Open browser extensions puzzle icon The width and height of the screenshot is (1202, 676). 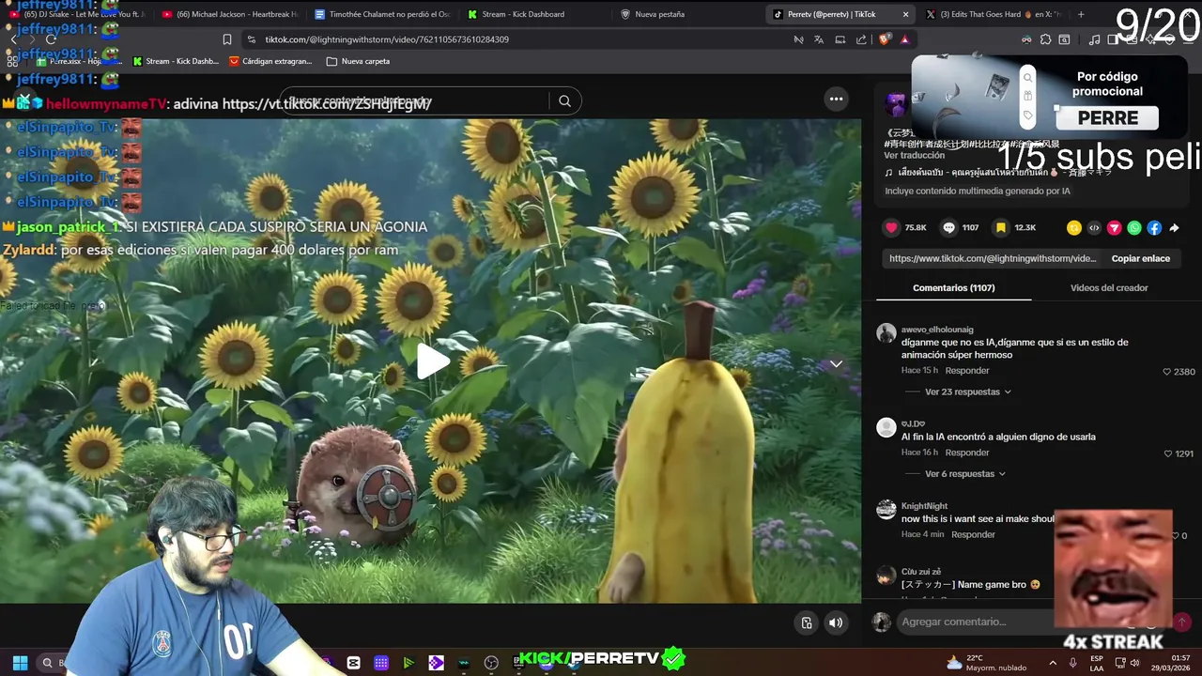pos(1045,39)
